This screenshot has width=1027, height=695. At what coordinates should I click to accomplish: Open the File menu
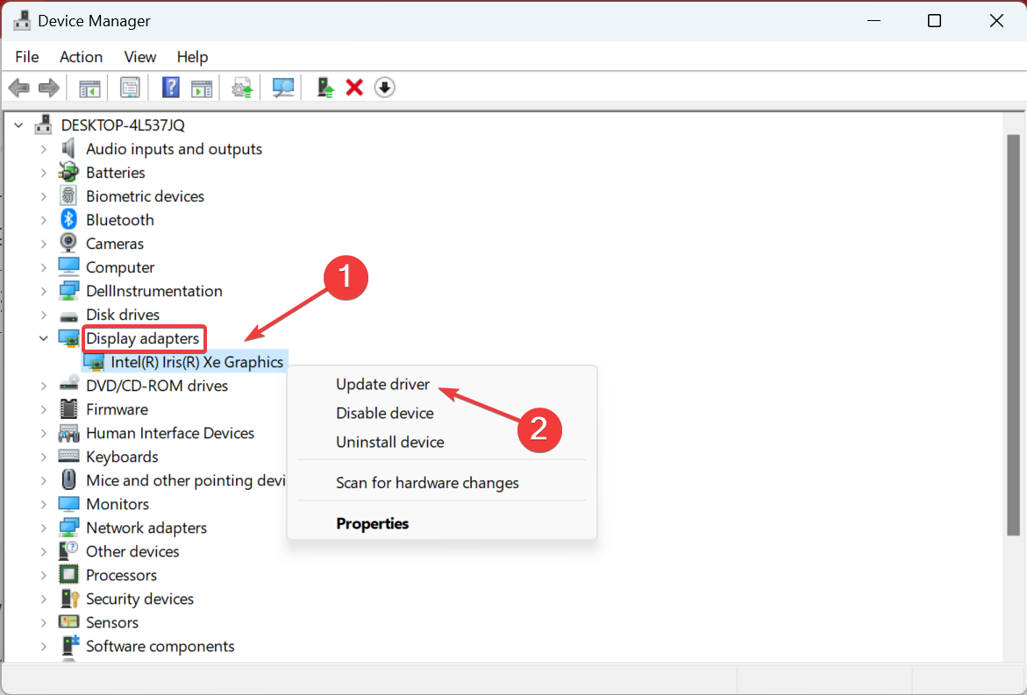coord(27,57)
